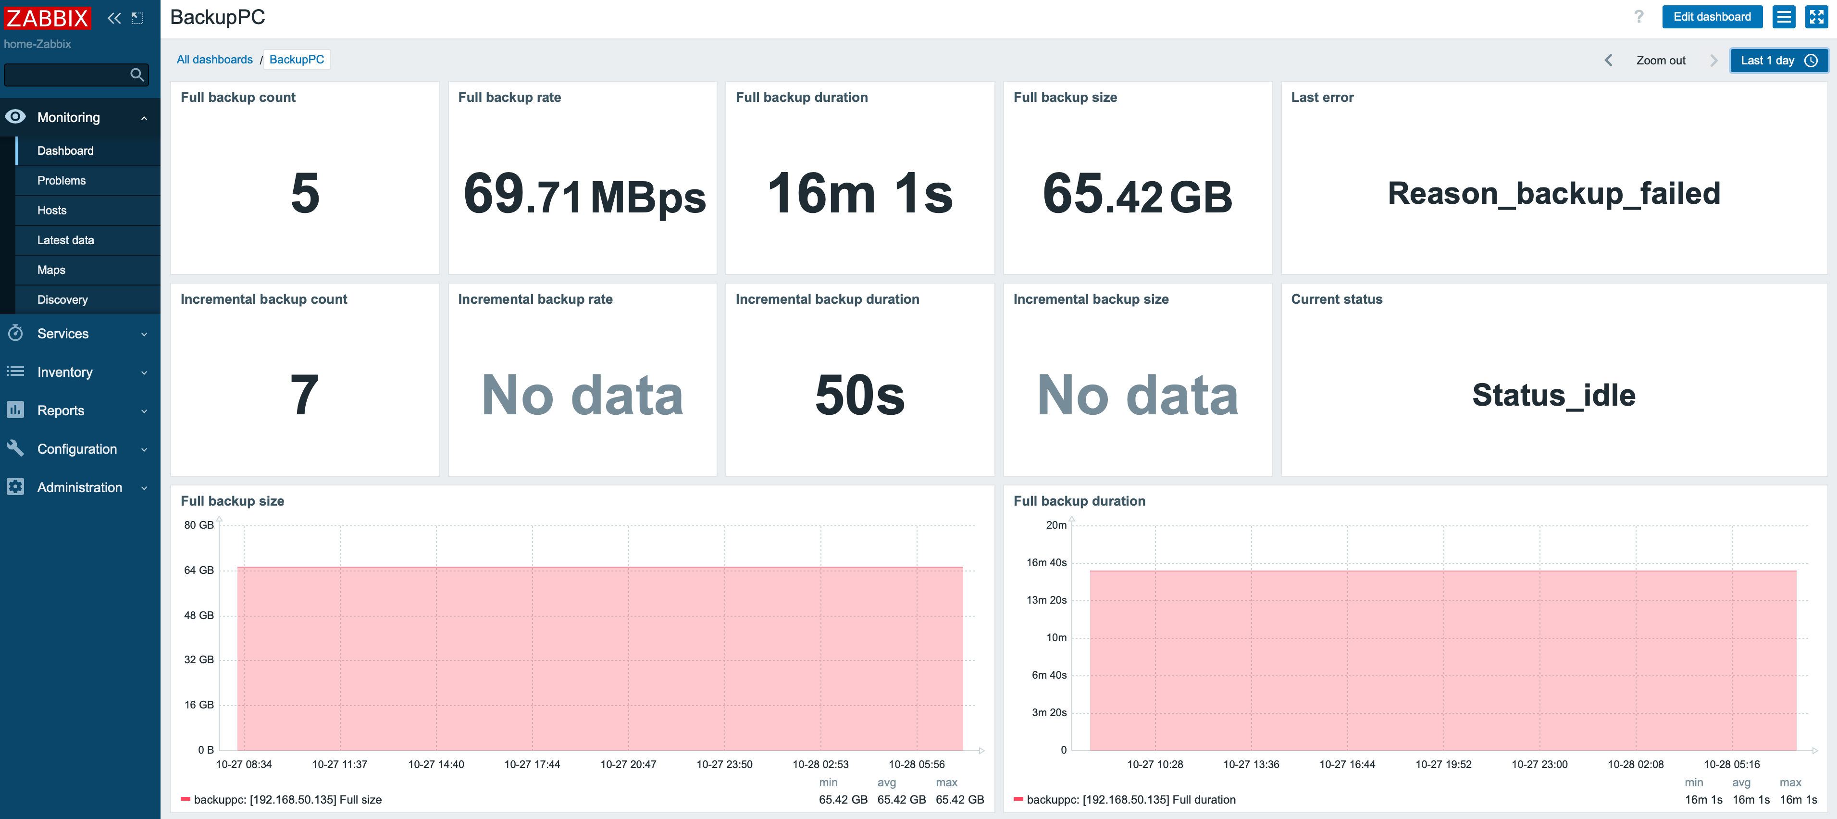Collapse the sidebar with double-chevron toggle
Image resolution: width=1837 pixels, height=819 pixels.
[112, 18]
